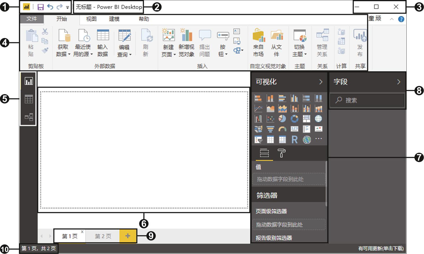Click the 来自市场 custom visual icon
Screen dimensions: 424x254
click(259, 35)
